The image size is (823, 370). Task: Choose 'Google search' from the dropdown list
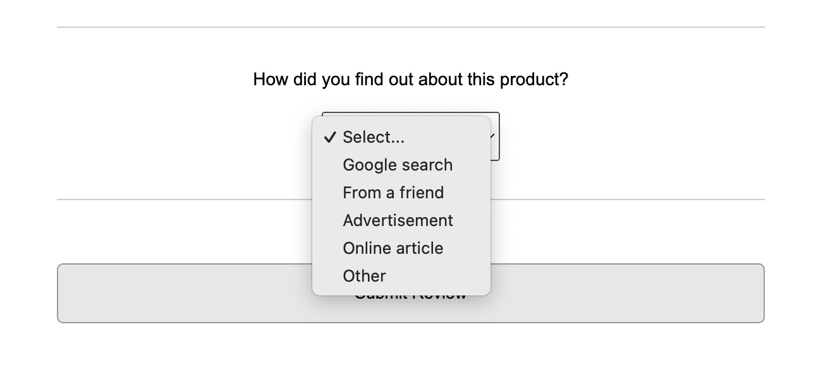point(397,165)
